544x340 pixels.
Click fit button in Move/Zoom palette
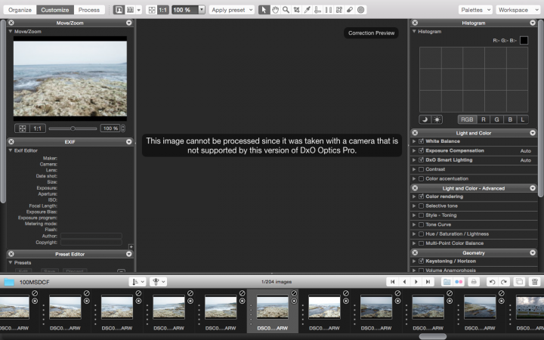(x=22, y=128)
